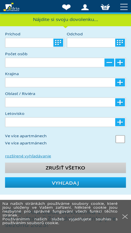This screenshot has height=233, width=131.
Task: Decrease Počet osôb with minus button
Action: tap(109, 63)
